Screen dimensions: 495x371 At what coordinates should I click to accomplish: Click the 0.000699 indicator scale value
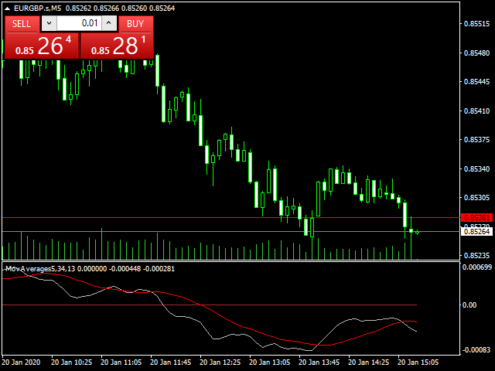click(476, 267)
